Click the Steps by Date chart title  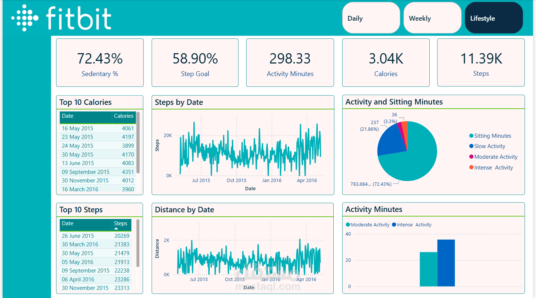[179, 102]
